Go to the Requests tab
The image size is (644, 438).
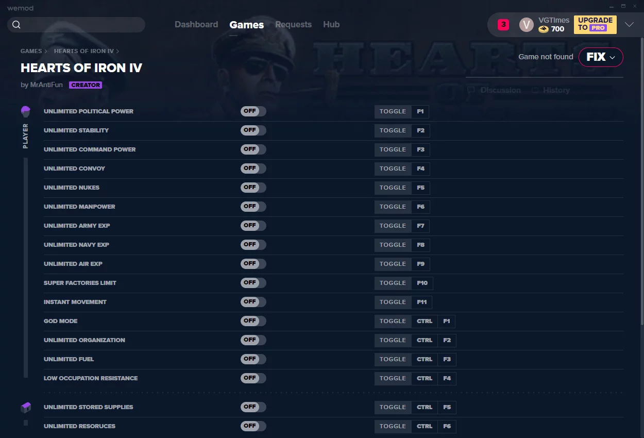293,24
